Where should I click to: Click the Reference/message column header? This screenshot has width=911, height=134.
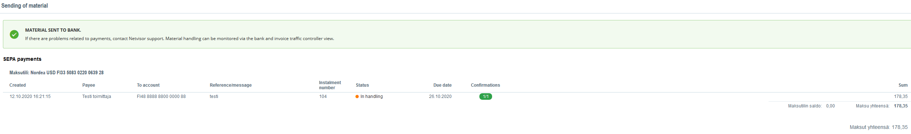coord(231,85)
